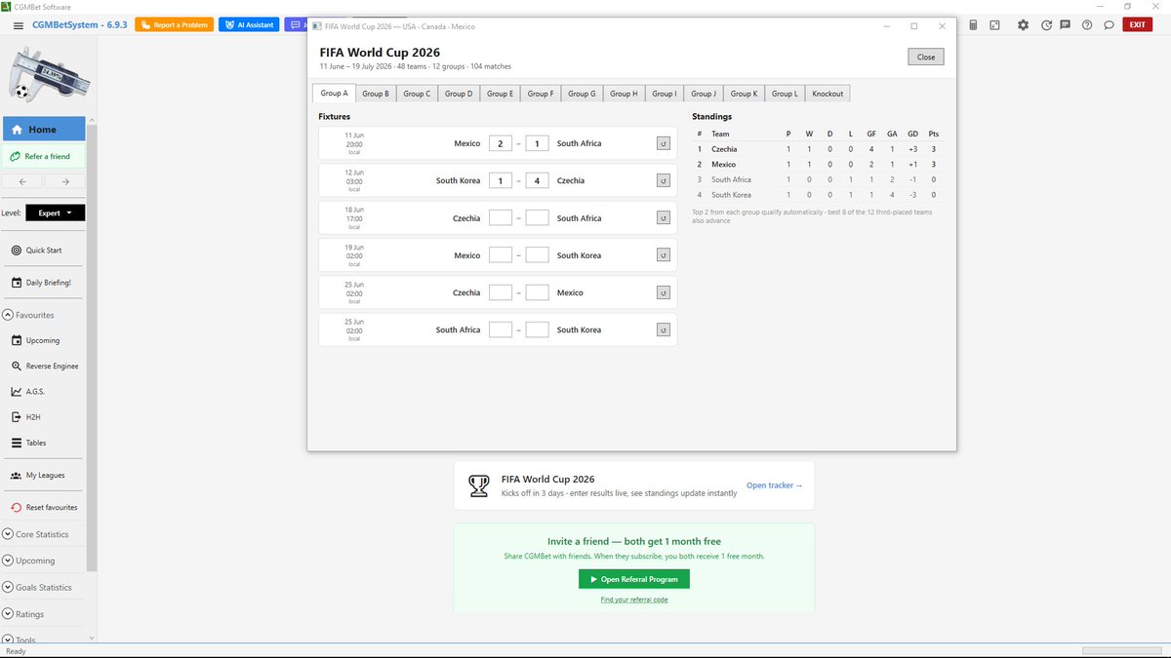This screenshot has height=658, width=1171.
Task: Open Quick Start in the sidebar
Action: (43, 251)
